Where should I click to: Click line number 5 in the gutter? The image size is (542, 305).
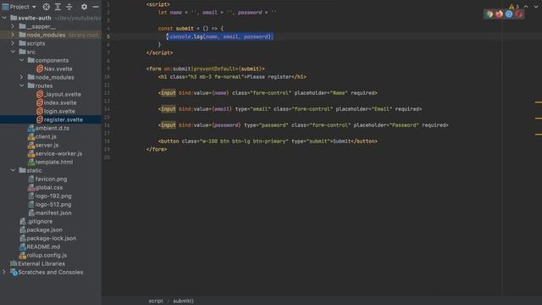click(x=108, y=36)
